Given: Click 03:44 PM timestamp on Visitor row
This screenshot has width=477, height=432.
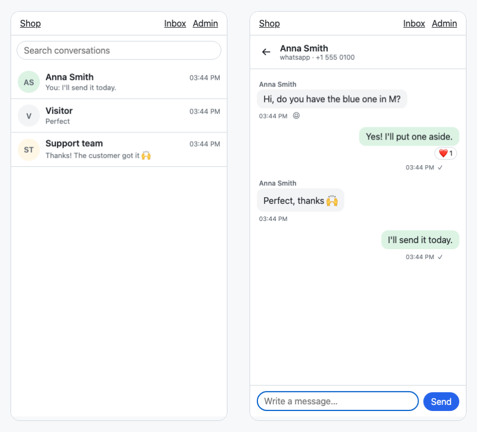Looking at the screenshot, I should [x=205, y=111].
